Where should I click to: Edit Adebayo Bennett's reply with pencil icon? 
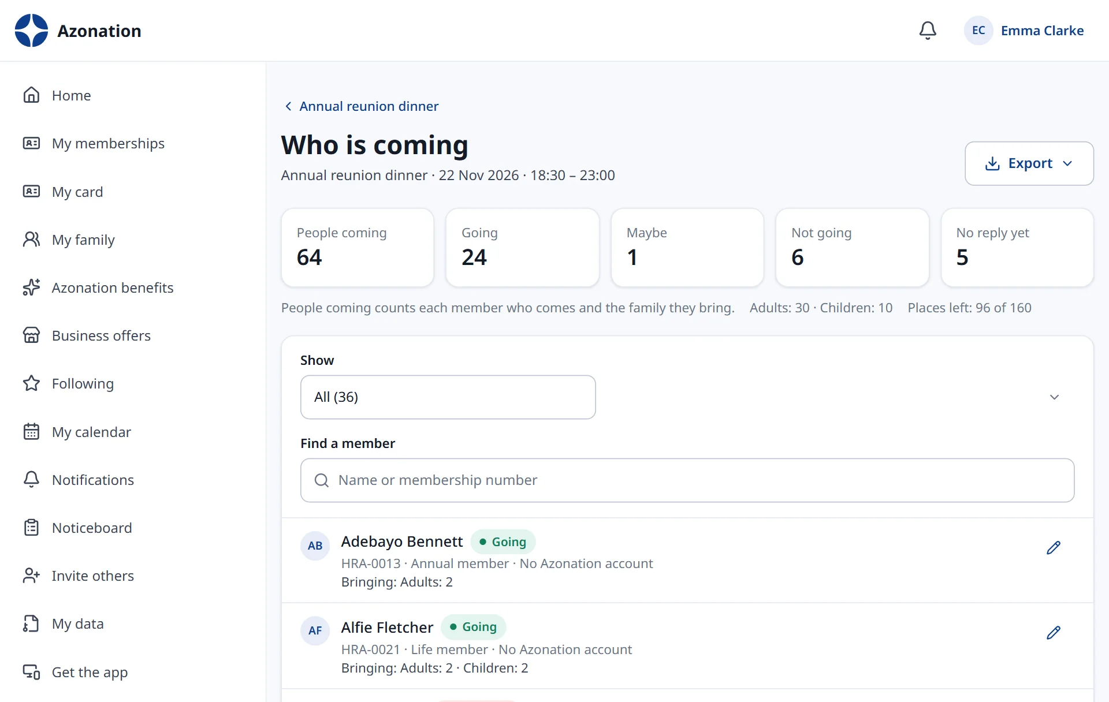(1054, 548)
